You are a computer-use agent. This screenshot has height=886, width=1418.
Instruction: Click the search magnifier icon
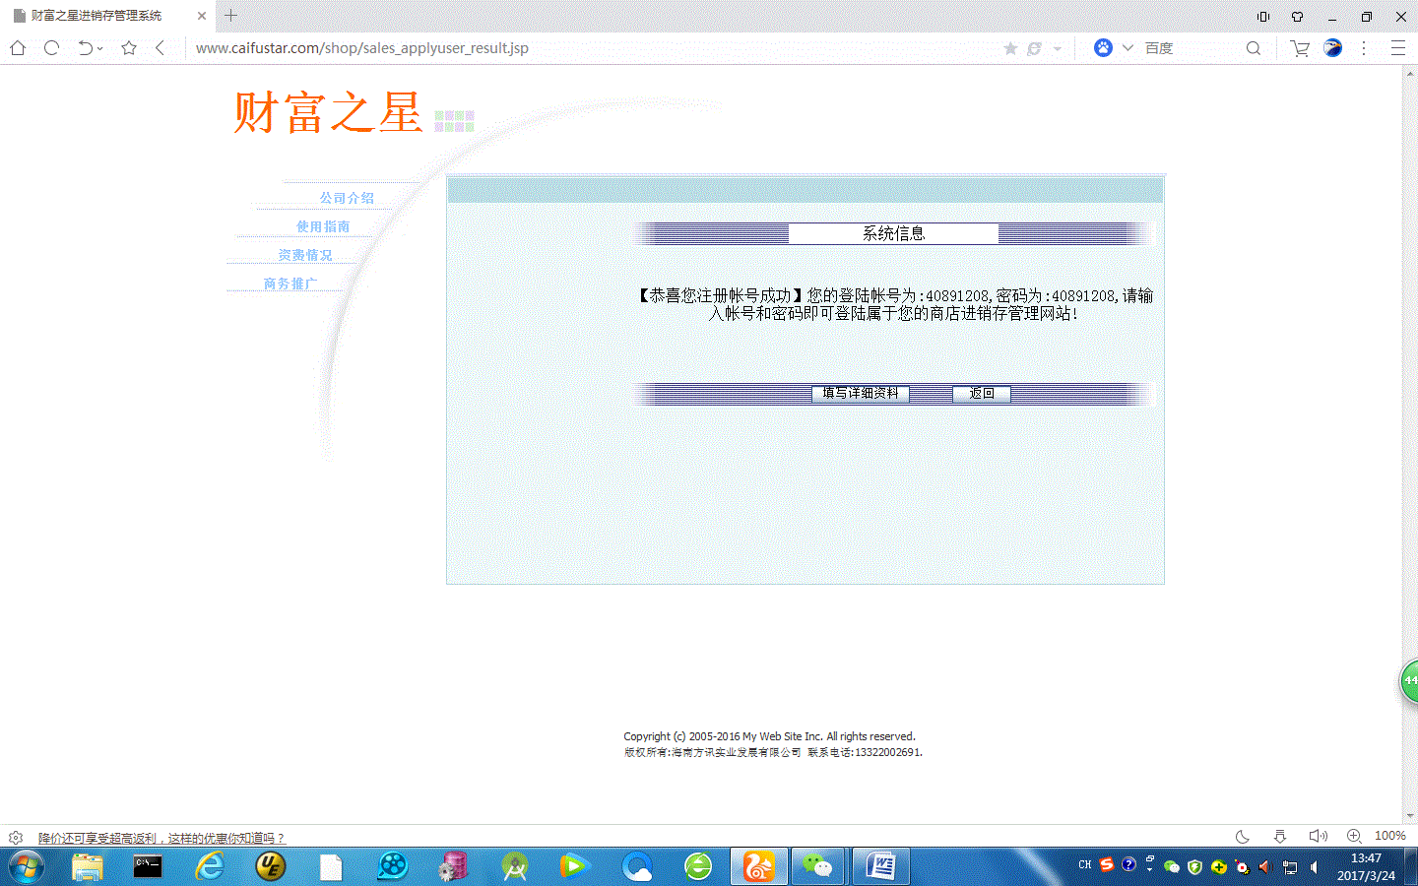point(1253,48)
